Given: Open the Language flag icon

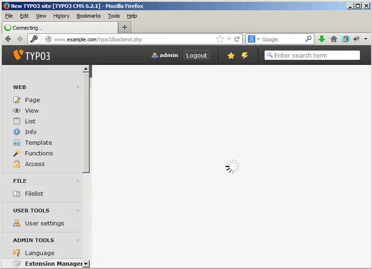Looking at the screenshot, I should coord(17,253).
